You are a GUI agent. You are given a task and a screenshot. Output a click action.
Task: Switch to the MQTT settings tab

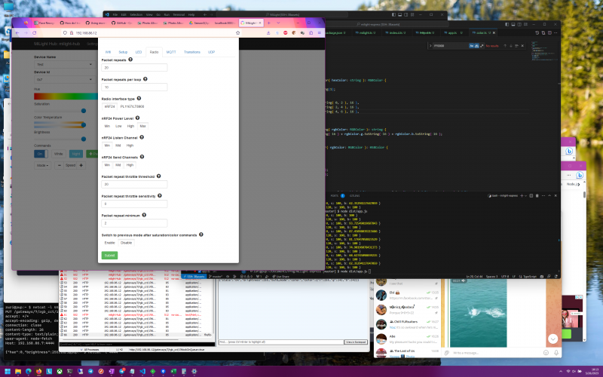[x=171, y=52]
